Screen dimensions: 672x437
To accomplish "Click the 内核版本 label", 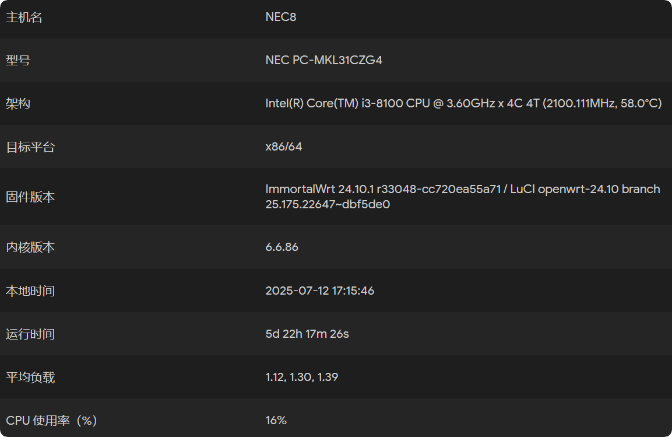I will (30, 247).
